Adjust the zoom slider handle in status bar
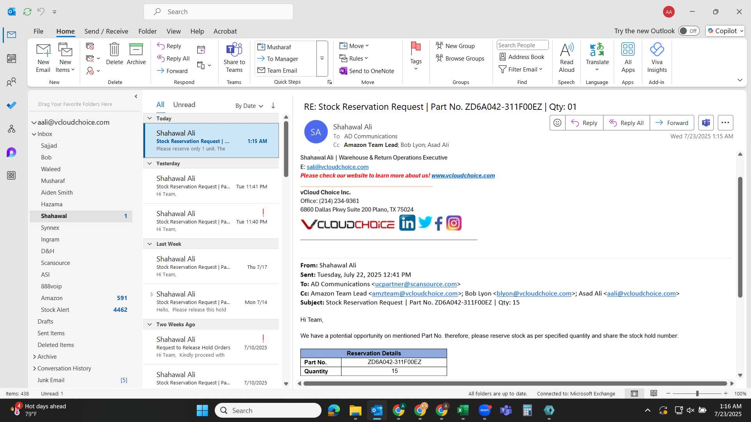Viewport: 751px width, 422px height. [697, 393]
